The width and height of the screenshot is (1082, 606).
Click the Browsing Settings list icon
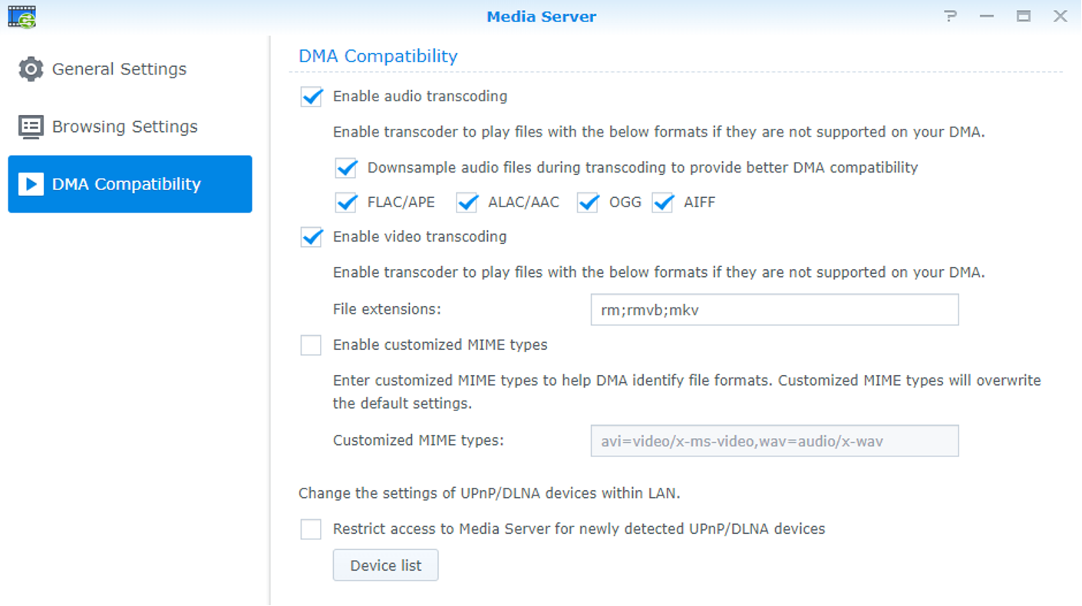31,127
